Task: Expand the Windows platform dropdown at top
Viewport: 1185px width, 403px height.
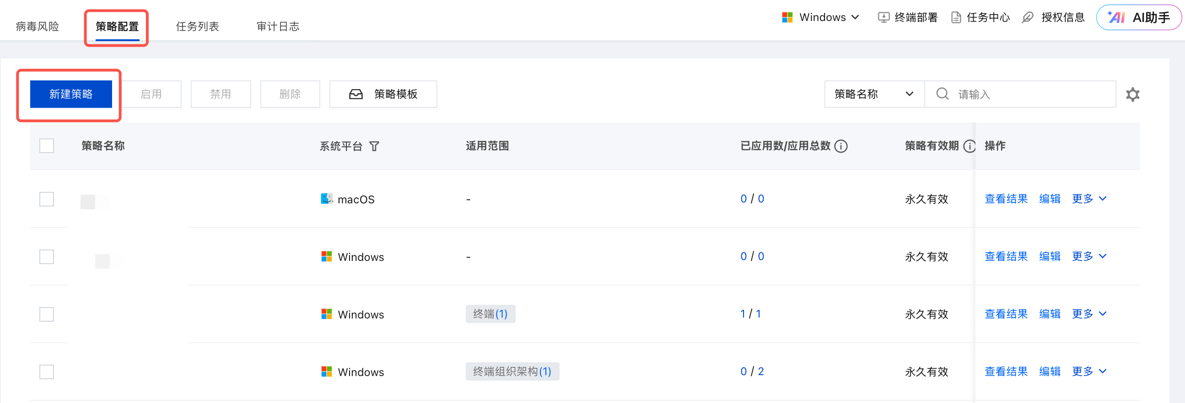Action: (821, 17)
